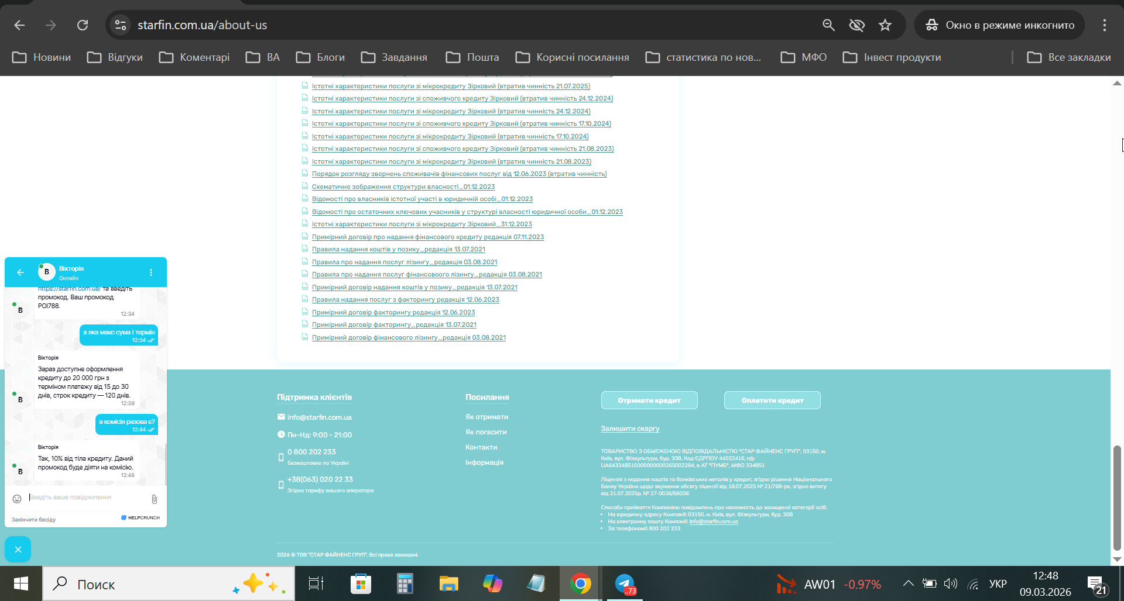1124x601 pixels.
Task: Click the Отримати кредит button
Action: (649, 400)
